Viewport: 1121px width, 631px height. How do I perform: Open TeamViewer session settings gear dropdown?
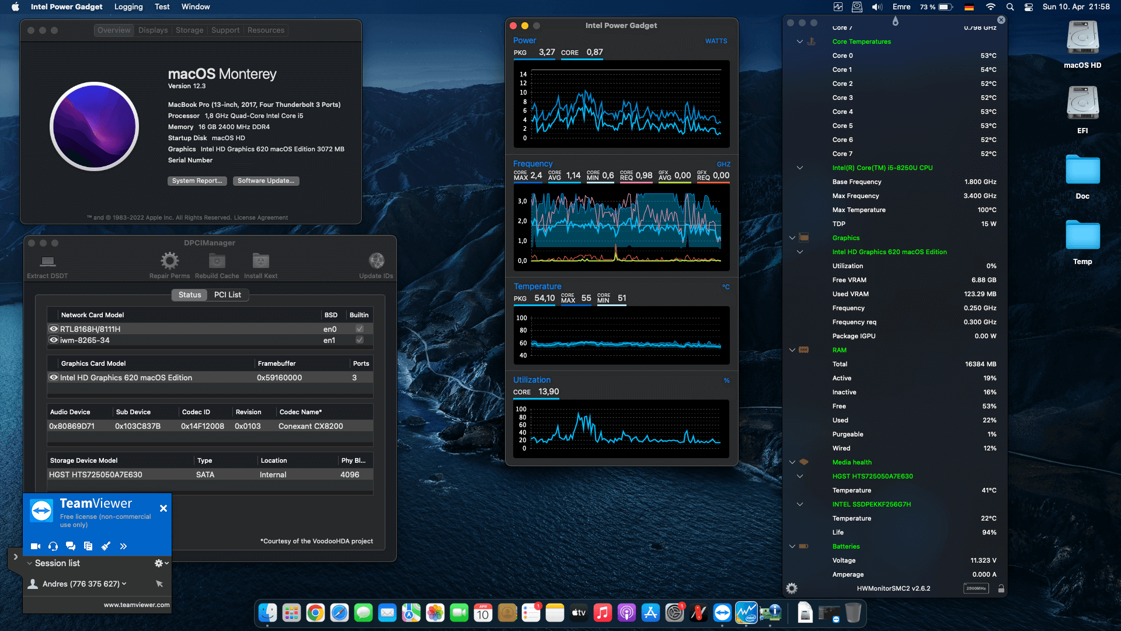(x=161, y=563)
